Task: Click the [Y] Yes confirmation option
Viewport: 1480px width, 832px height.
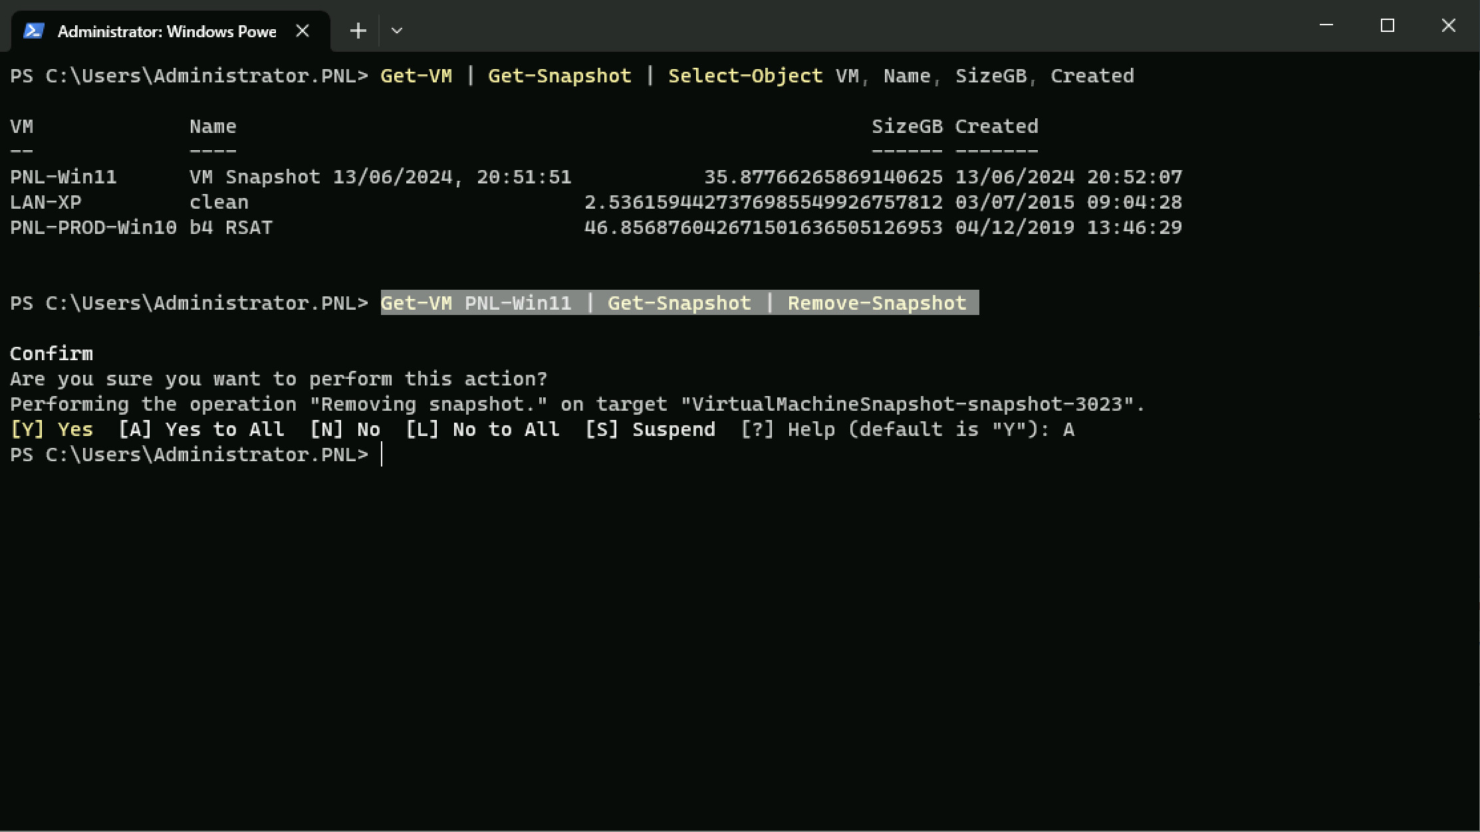Action: click(52, 429)
